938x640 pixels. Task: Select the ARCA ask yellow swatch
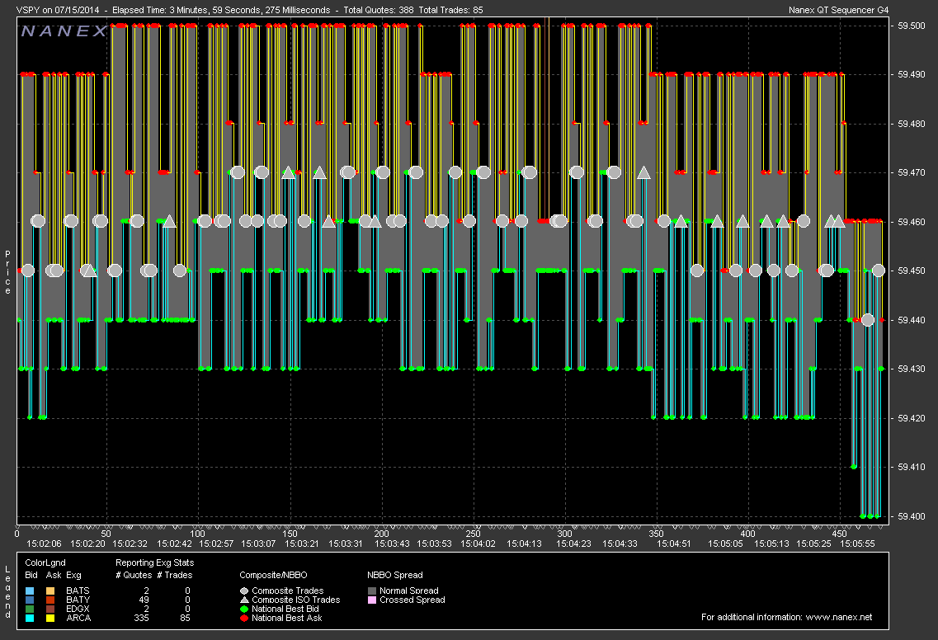pos(50,618)
